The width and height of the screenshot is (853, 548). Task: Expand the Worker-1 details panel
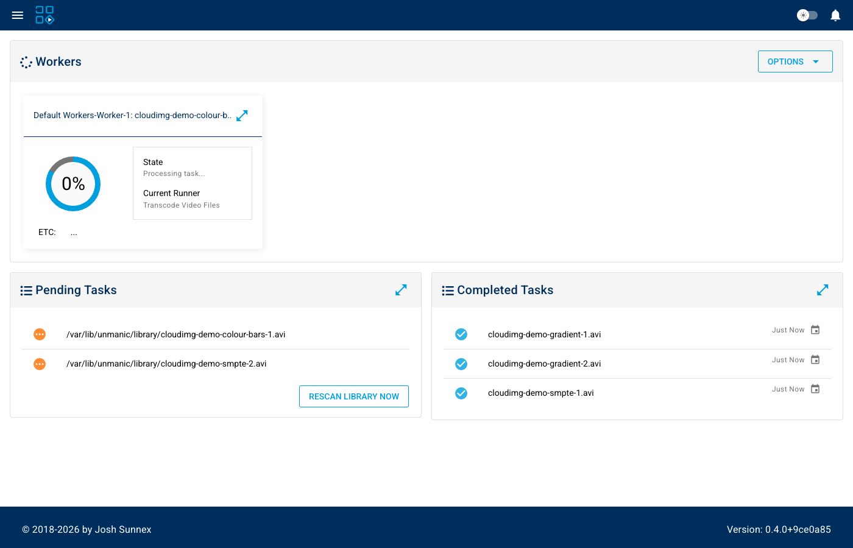coord(242,116)
